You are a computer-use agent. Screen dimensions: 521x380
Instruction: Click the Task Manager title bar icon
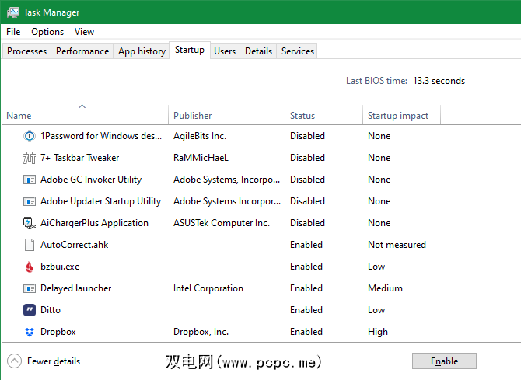pyautogui.click(x=13, y=12)
